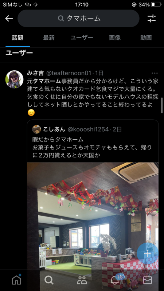Open the Home tab icon

16,279
